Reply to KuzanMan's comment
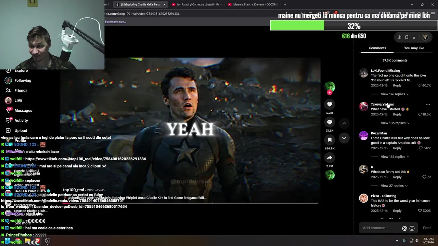The image size is (438, 246). click(397, 148)
